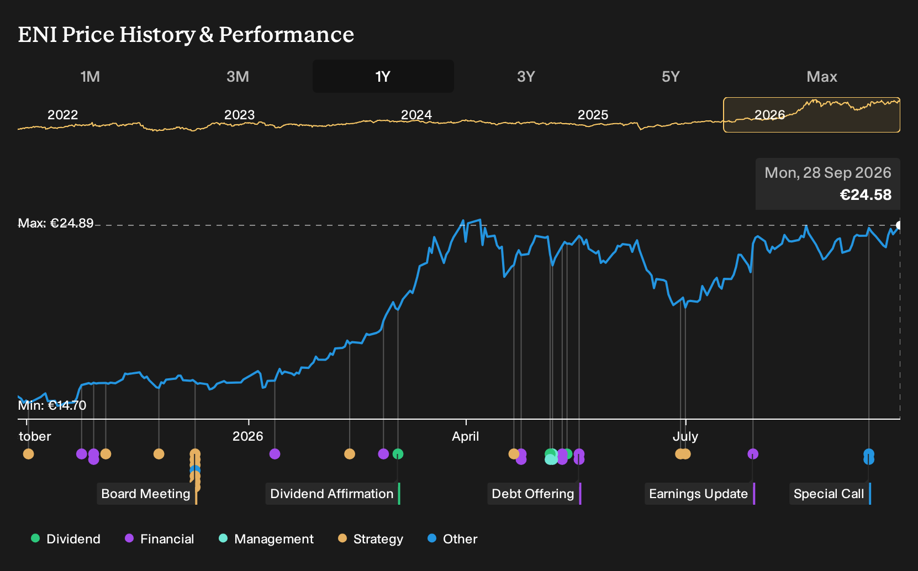Toggle the Strategy legend category
918x571 pixels.
(x=371, y=539)
